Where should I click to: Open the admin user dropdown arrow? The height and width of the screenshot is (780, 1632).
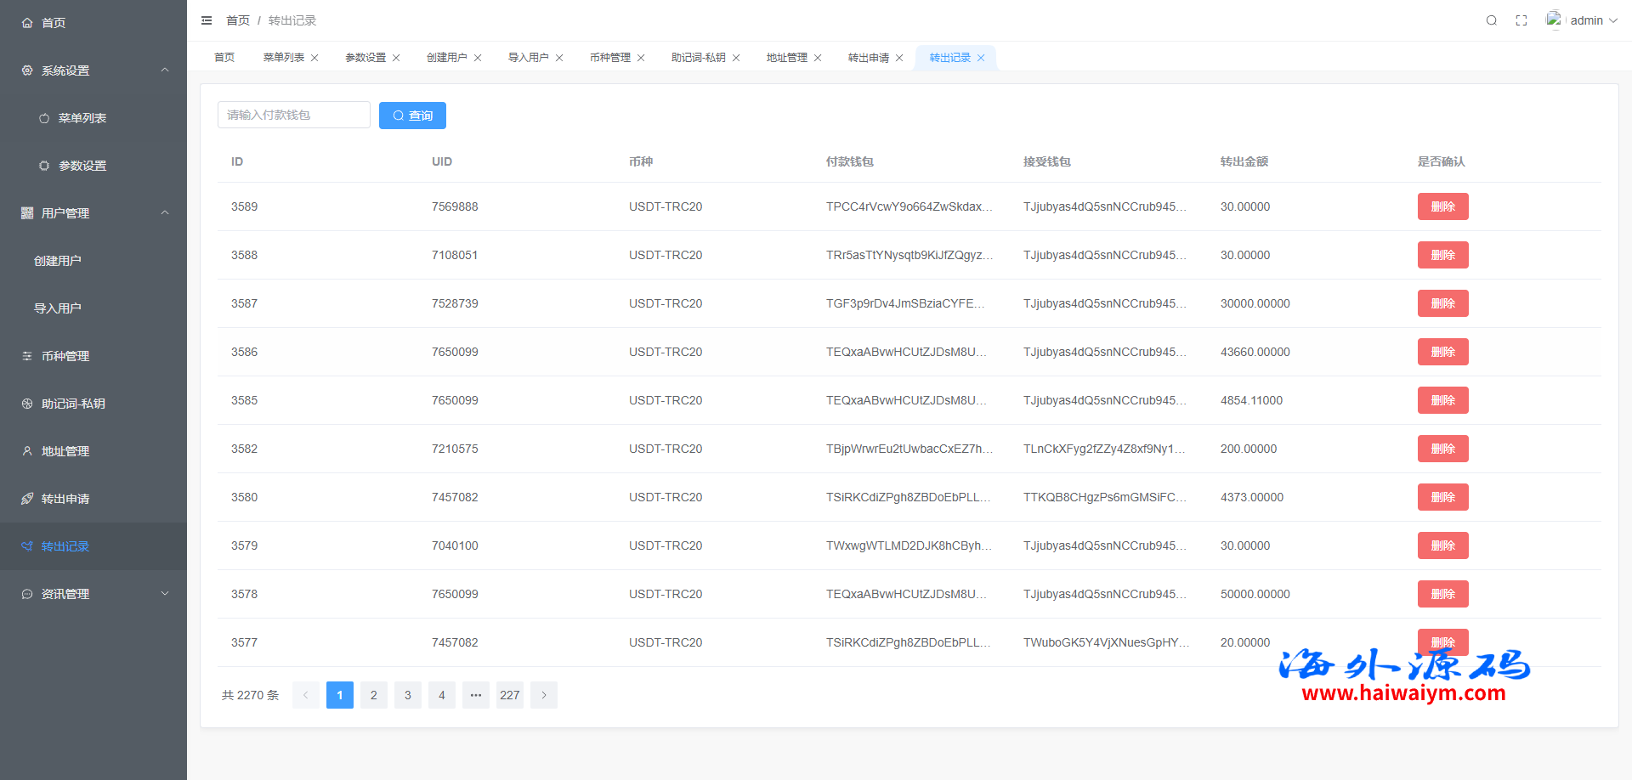(x=1612, y=20)
